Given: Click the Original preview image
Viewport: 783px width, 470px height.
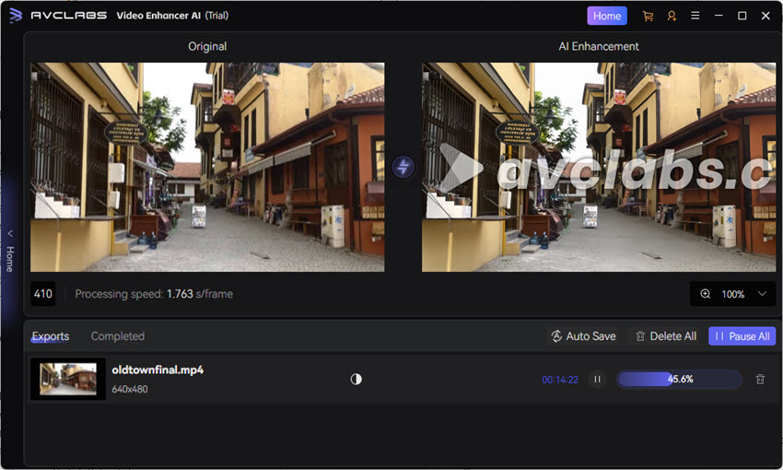Looking at the screenshot, I should pyautogui.click(x=207, y=167).
